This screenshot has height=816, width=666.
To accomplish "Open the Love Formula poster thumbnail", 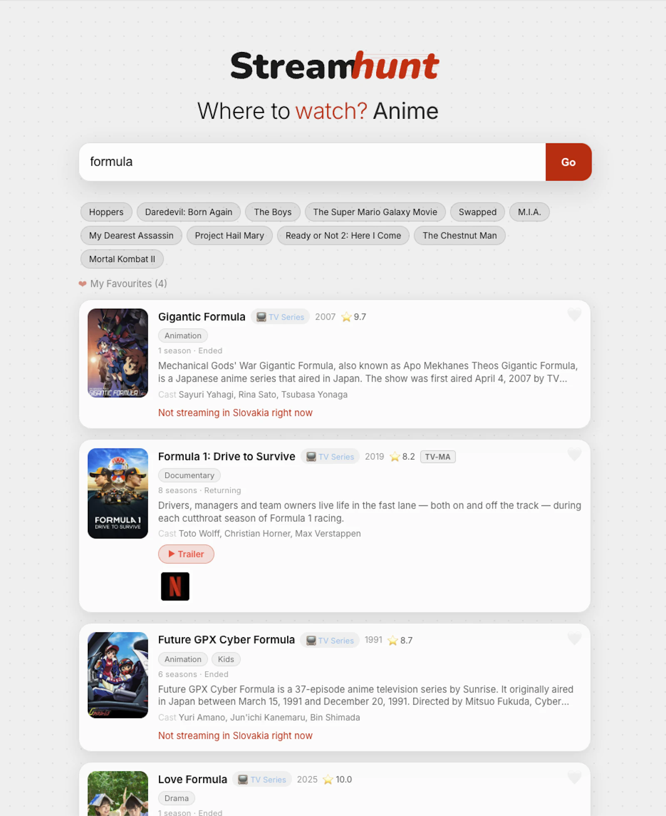I will click(118, 794).
